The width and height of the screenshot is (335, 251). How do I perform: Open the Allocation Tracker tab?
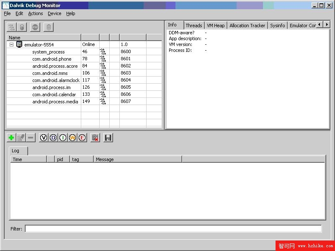pos(247,26)
